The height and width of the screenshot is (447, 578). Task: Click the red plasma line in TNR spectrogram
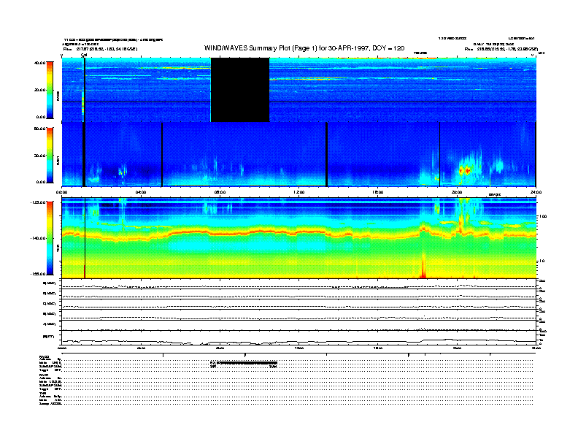(219, 231)
